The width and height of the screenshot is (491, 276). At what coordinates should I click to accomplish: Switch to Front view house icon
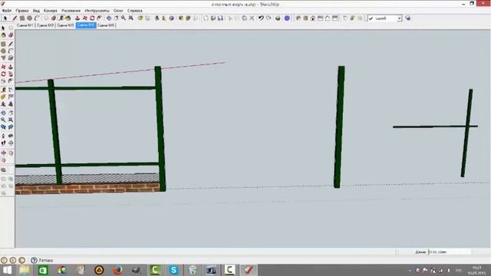(313, 18)
